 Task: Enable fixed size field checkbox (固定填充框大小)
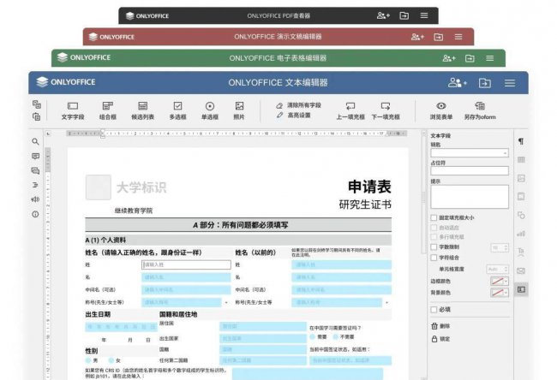434,217
